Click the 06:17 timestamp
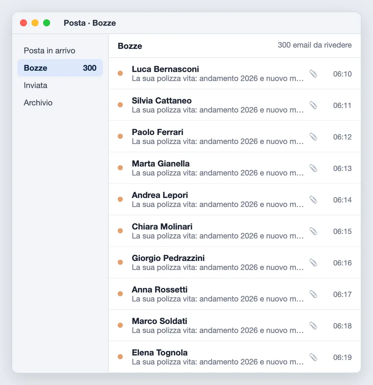 click(x=342, y=294)
